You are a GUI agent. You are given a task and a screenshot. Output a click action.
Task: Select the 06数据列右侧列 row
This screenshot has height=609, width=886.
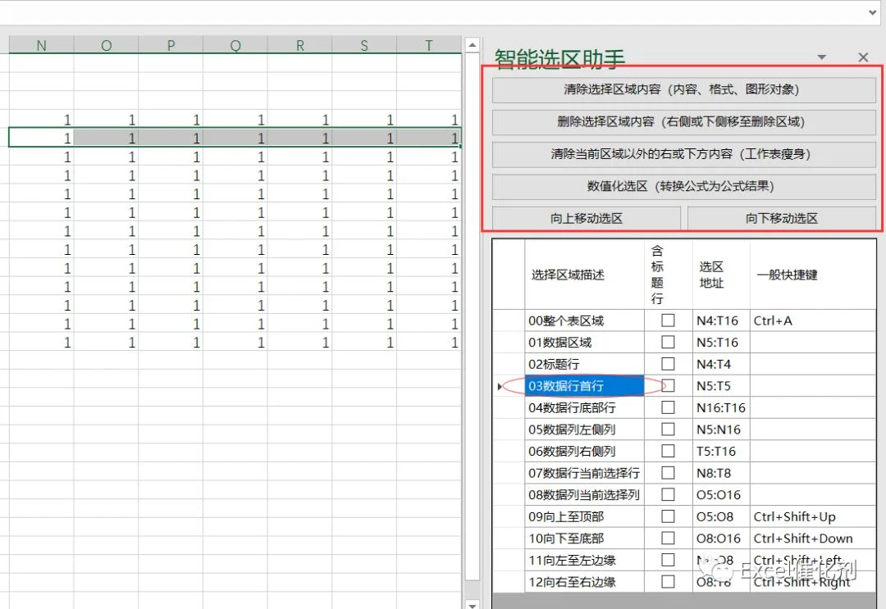point(684,451)
